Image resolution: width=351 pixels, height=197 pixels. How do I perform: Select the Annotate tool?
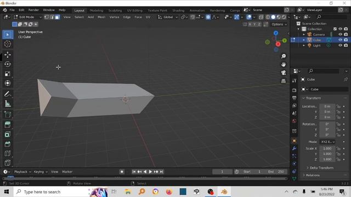pyautogui.click(x=8, y=94)
